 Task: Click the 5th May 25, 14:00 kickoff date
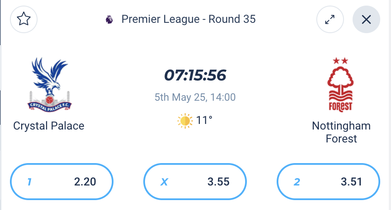pyautogui.click(x=195, y=97)
